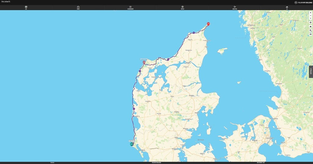Switch to the Replay tab
The image size is (313, 164).
pyautogui.click(x=182, y=8)
